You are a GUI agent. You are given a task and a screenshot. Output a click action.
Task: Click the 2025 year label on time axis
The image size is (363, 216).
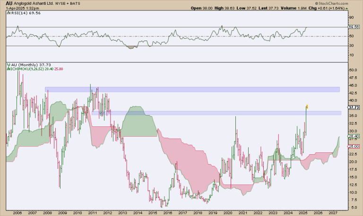click(303, 213)
